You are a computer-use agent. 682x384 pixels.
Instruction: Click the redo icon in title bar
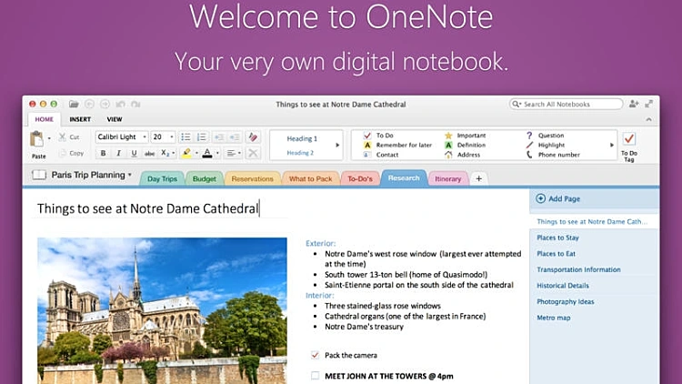tap(135, 104)
